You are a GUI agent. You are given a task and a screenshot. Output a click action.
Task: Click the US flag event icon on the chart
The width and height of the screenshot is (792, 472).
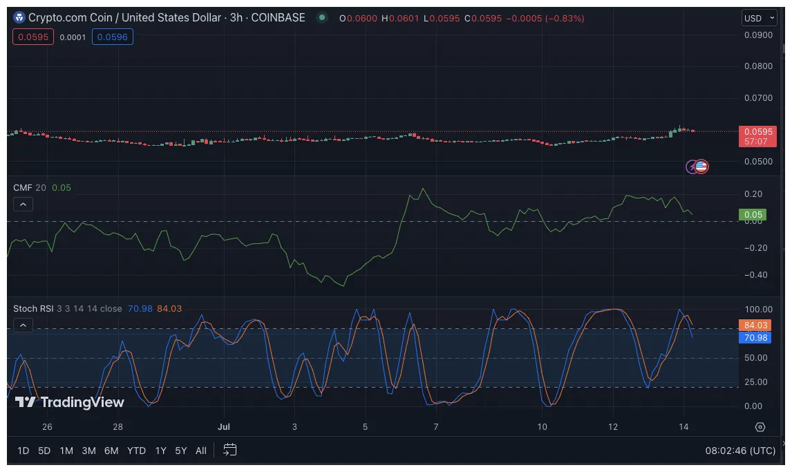coord(702,166)
